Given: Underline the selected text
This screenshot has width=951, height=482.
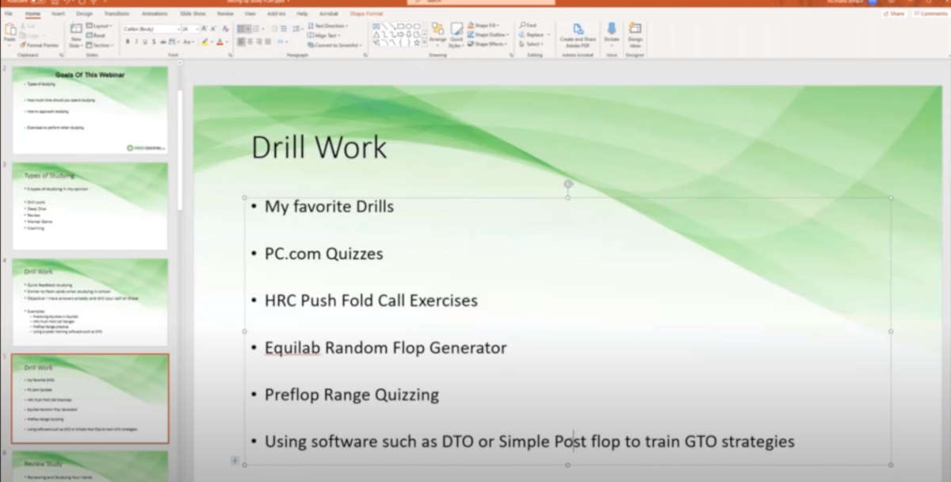Looking at the screenshot, I should click(144, 41).
